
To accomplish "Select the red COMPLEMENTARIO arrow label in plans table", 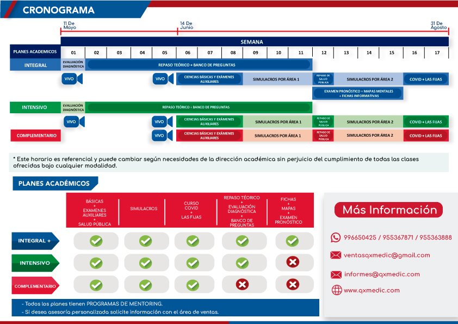I will 35,285.
